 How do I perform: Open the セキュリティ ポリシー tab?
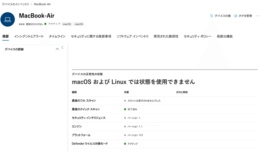[198, 36]
